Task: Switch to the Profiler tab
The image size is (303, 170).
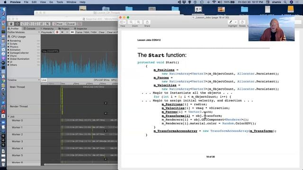Action: point(13,28)
